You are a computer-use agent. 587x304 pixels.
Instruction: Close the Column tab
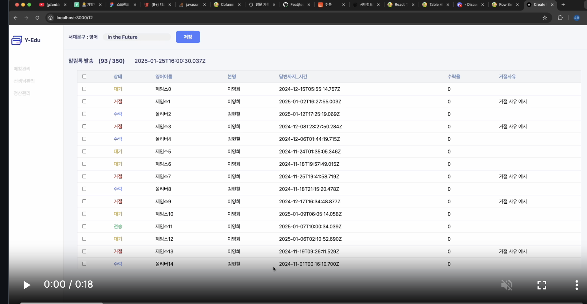pos(239,5)
